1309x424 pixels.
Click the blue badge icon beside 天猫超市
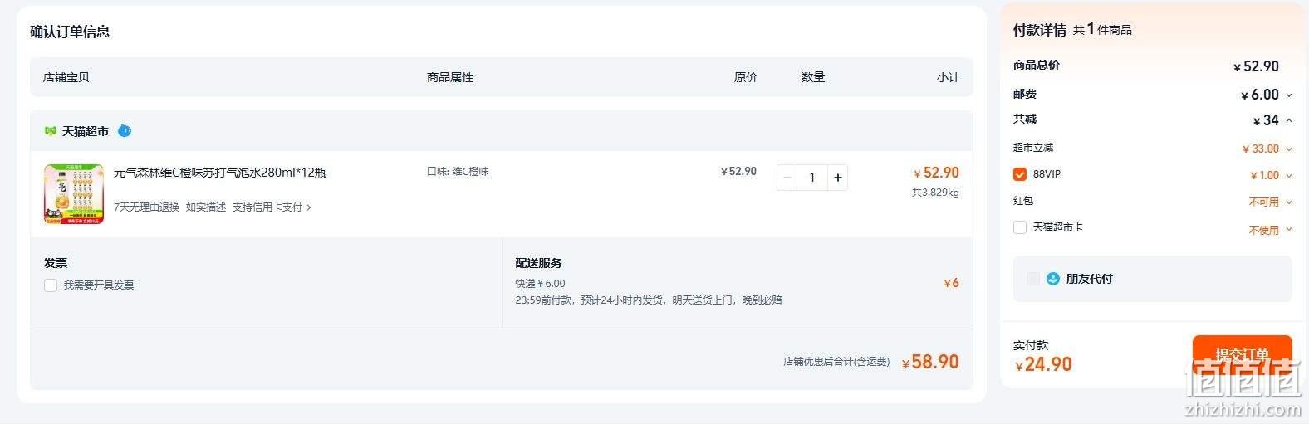point(125,130)
